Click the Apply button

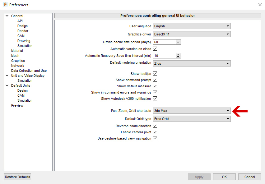pyautogui.click(x=199, y=177)
